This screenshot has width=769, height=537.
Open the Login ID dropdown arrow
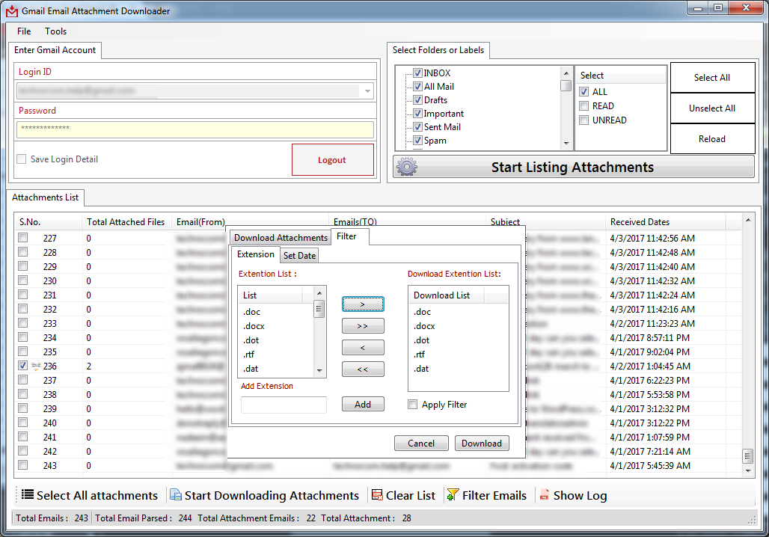click(367, 90)
